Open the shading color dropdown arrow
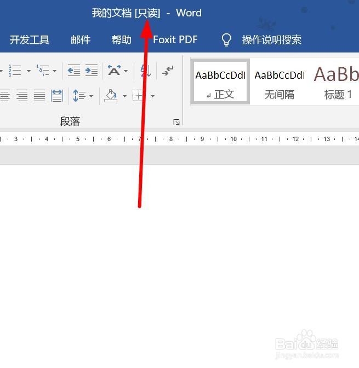Screen dimensions: 359x368 124,96
